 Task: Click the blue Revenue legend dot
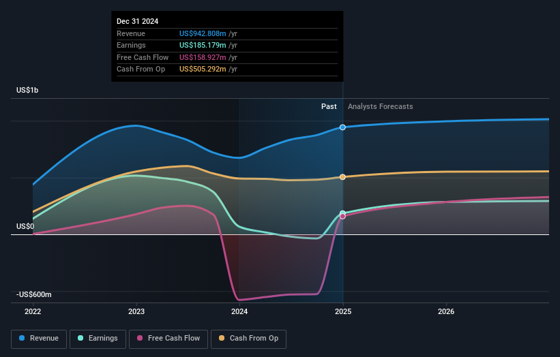(x=22, y=338)
